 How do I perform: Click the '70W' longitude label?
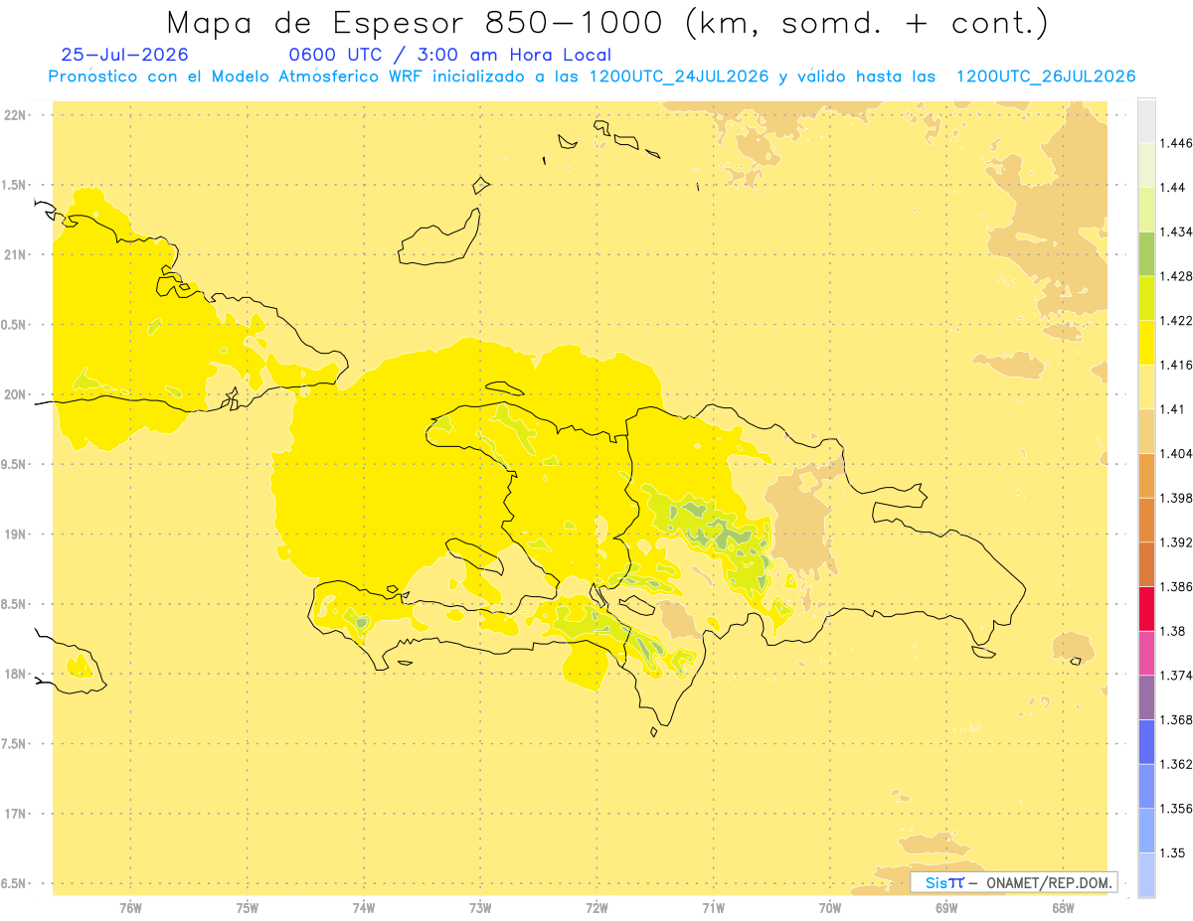[830, 907]
